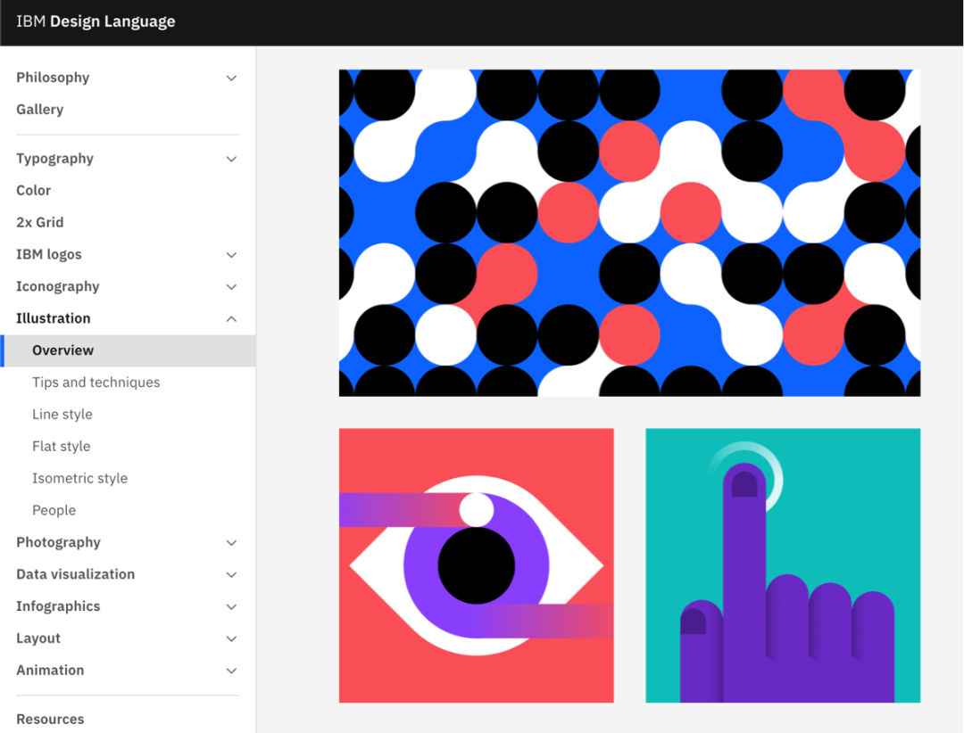Go to the Gallery page
This screenshot has width=964, height=733.
click(x=40, y=110)
